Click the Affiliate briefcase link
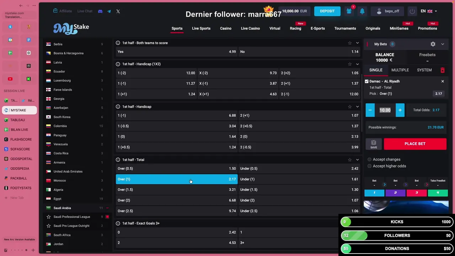This screenshot has width=455, height=256. click(x=63, y=11)
